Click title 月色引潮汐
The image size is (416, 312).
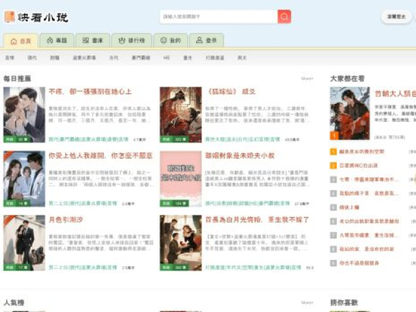66,220
